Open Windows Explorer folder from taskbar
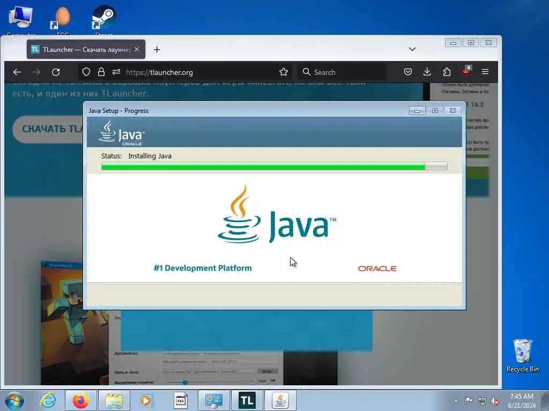The width and height of the screenshot is (549, 411). (x=114, y=400)
